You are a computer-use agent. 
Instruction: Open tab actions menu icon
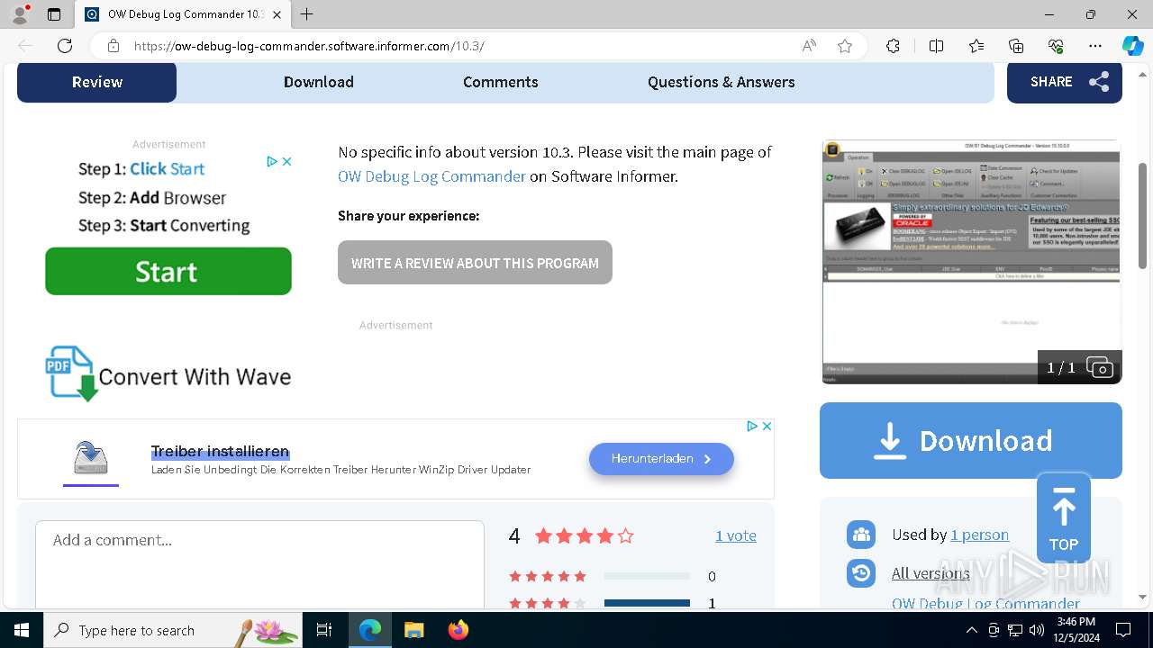click(x=54, y=14)
